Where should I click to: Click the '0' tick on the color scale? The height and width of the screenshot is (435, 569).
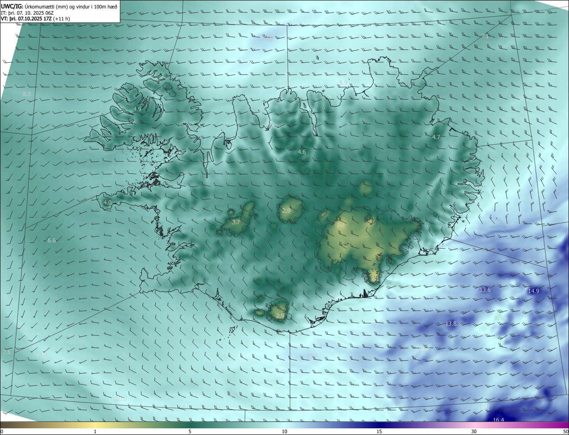[2, 432]
